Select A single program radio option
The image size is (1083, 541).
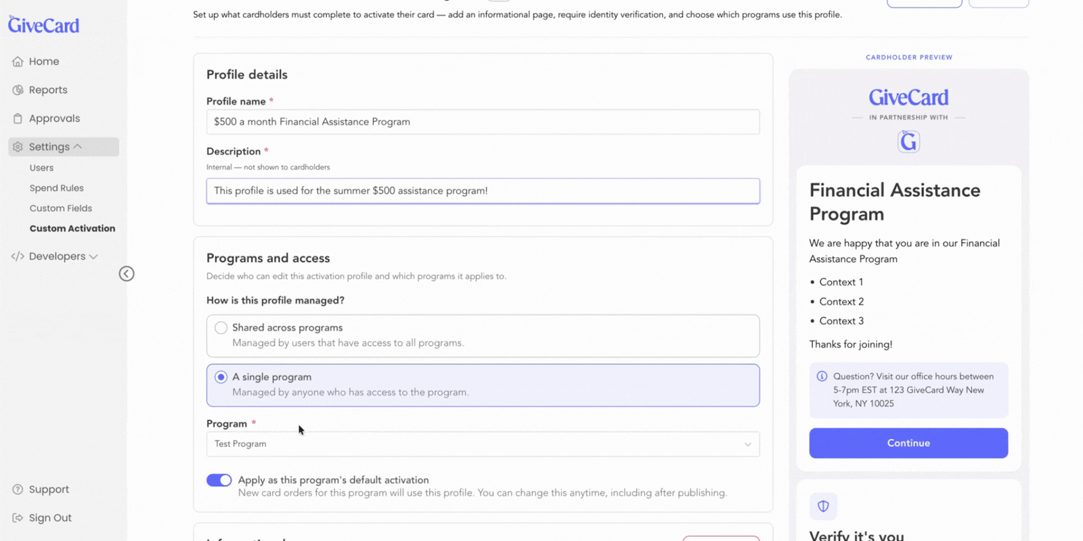(221, 377)
